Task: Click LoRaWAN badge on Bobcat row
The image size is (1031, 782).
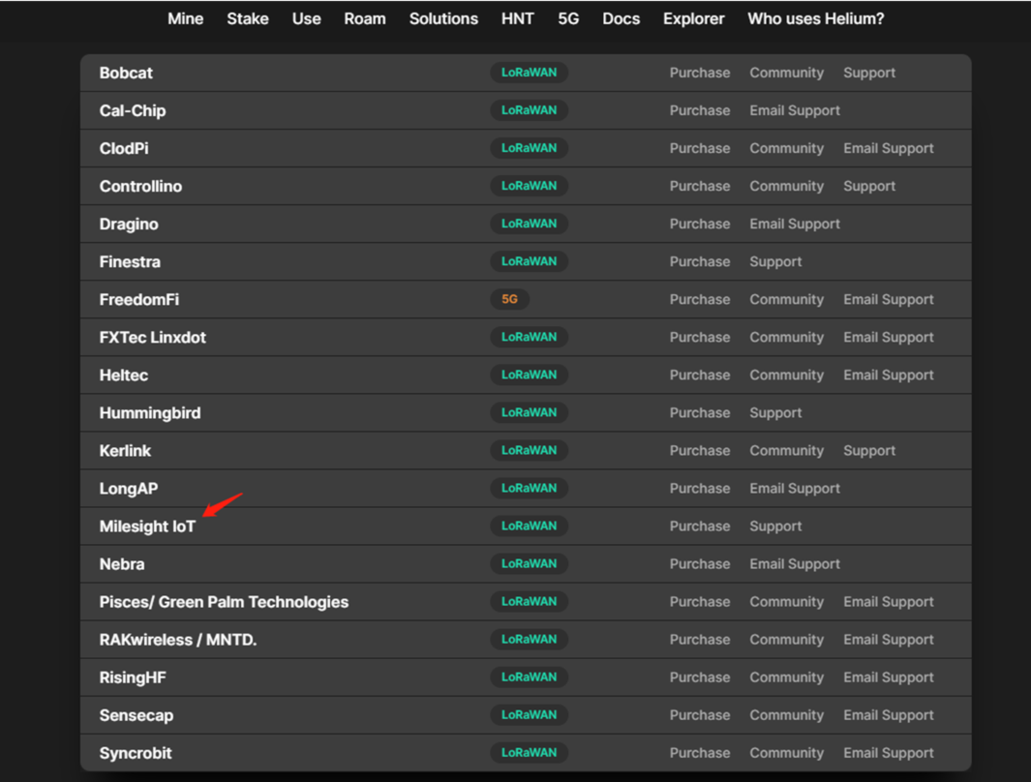Action: point(530,73)
